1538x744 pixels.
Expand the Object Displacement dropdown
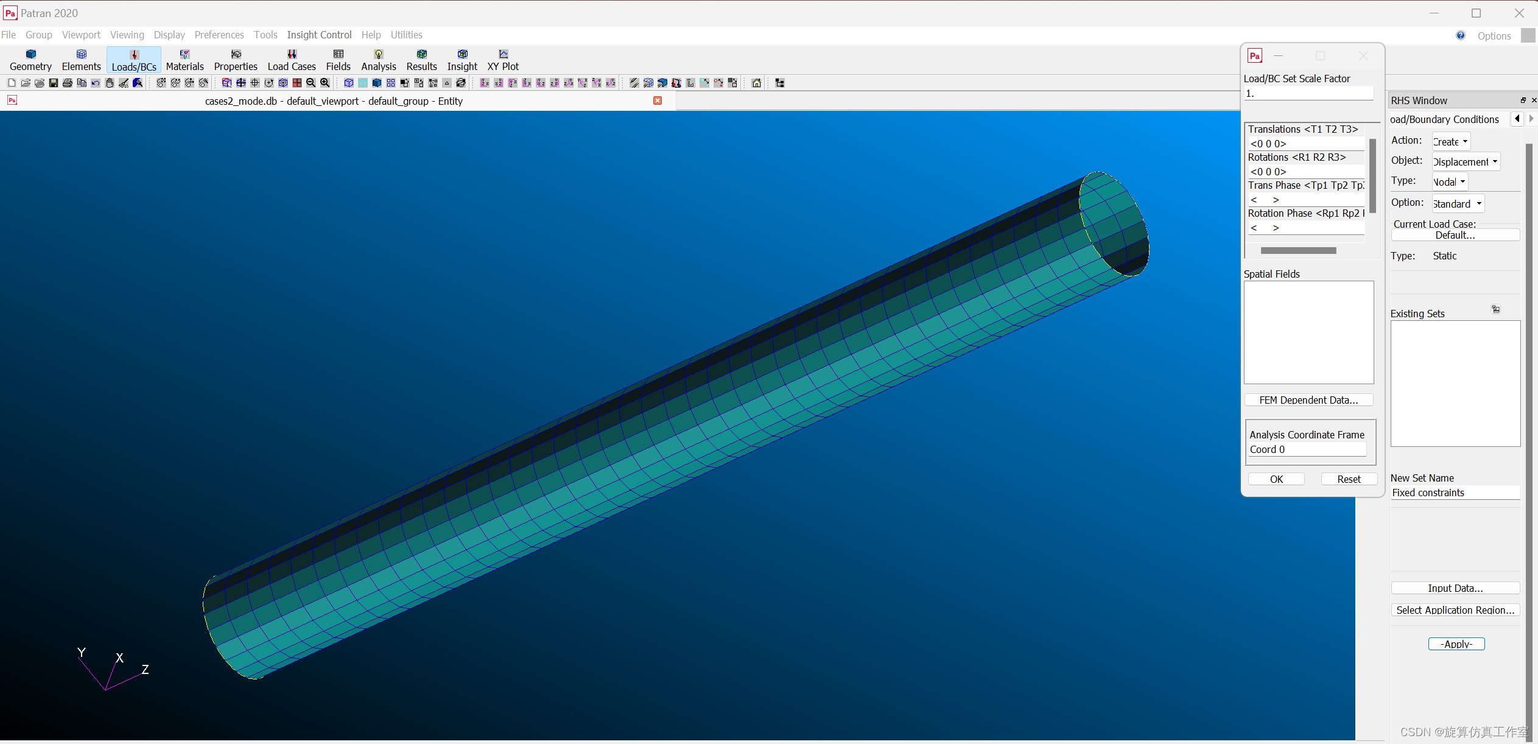(1466, 162)
